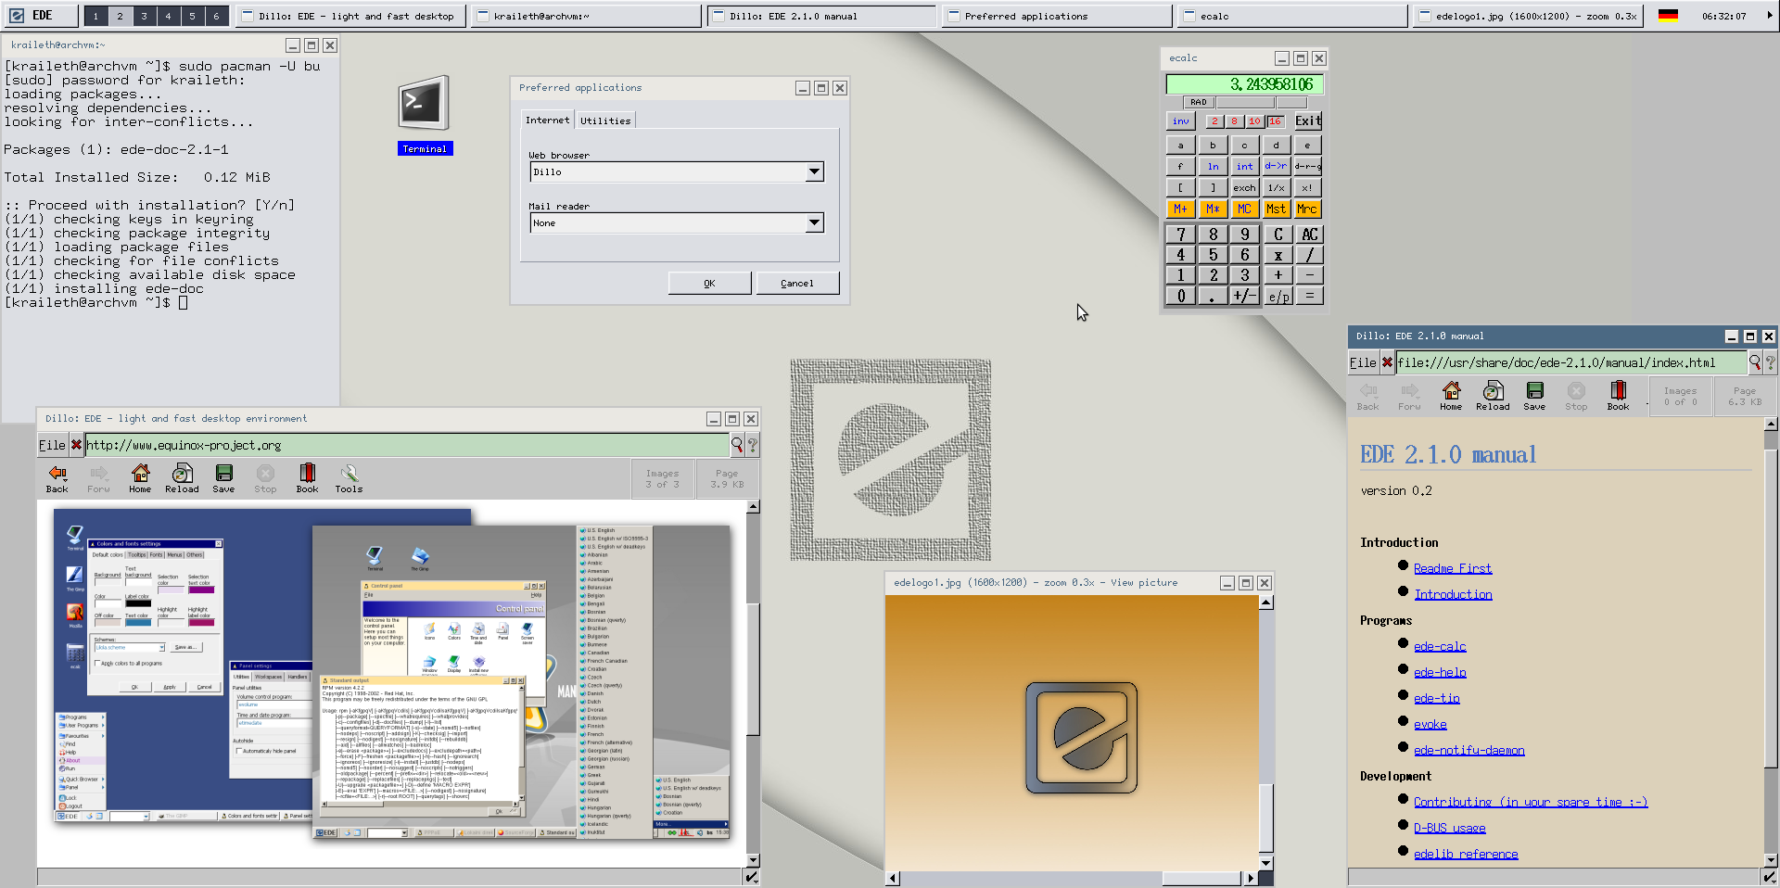
Task: Toggle RAD angle mode in ecalc
Action: [1199, 102]
